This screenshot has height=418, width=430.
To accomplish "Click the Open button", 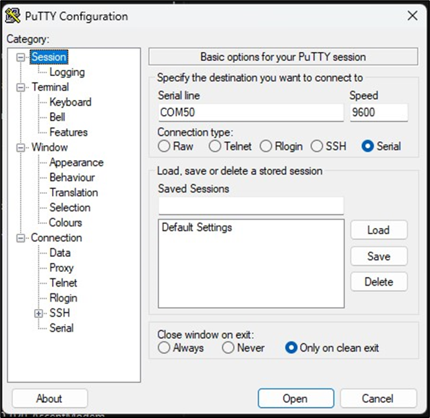I will pos(296,398).
